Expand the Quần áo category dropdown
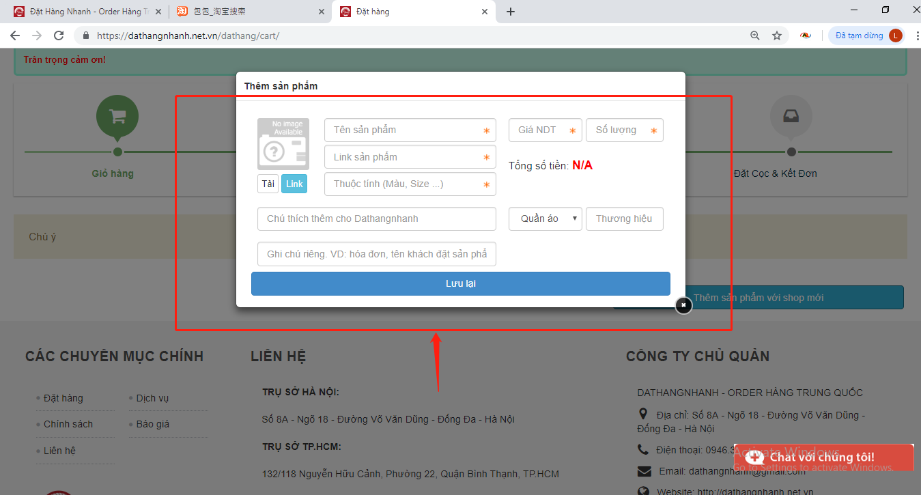921x495 pixels. tap(545, 218)
